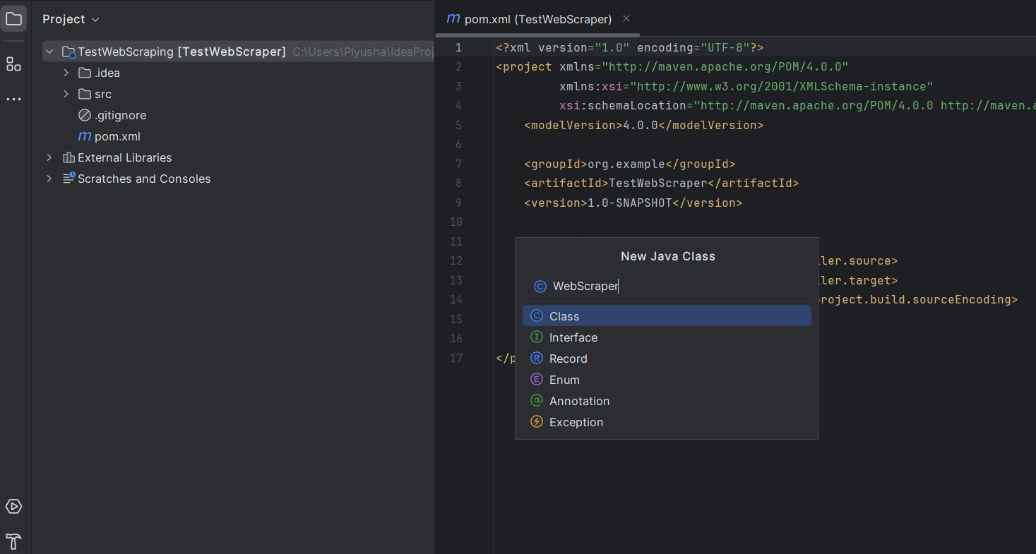Click the xsi:schemaLocation attribute line
The image size is (1036, 554).
coord(797,105)
